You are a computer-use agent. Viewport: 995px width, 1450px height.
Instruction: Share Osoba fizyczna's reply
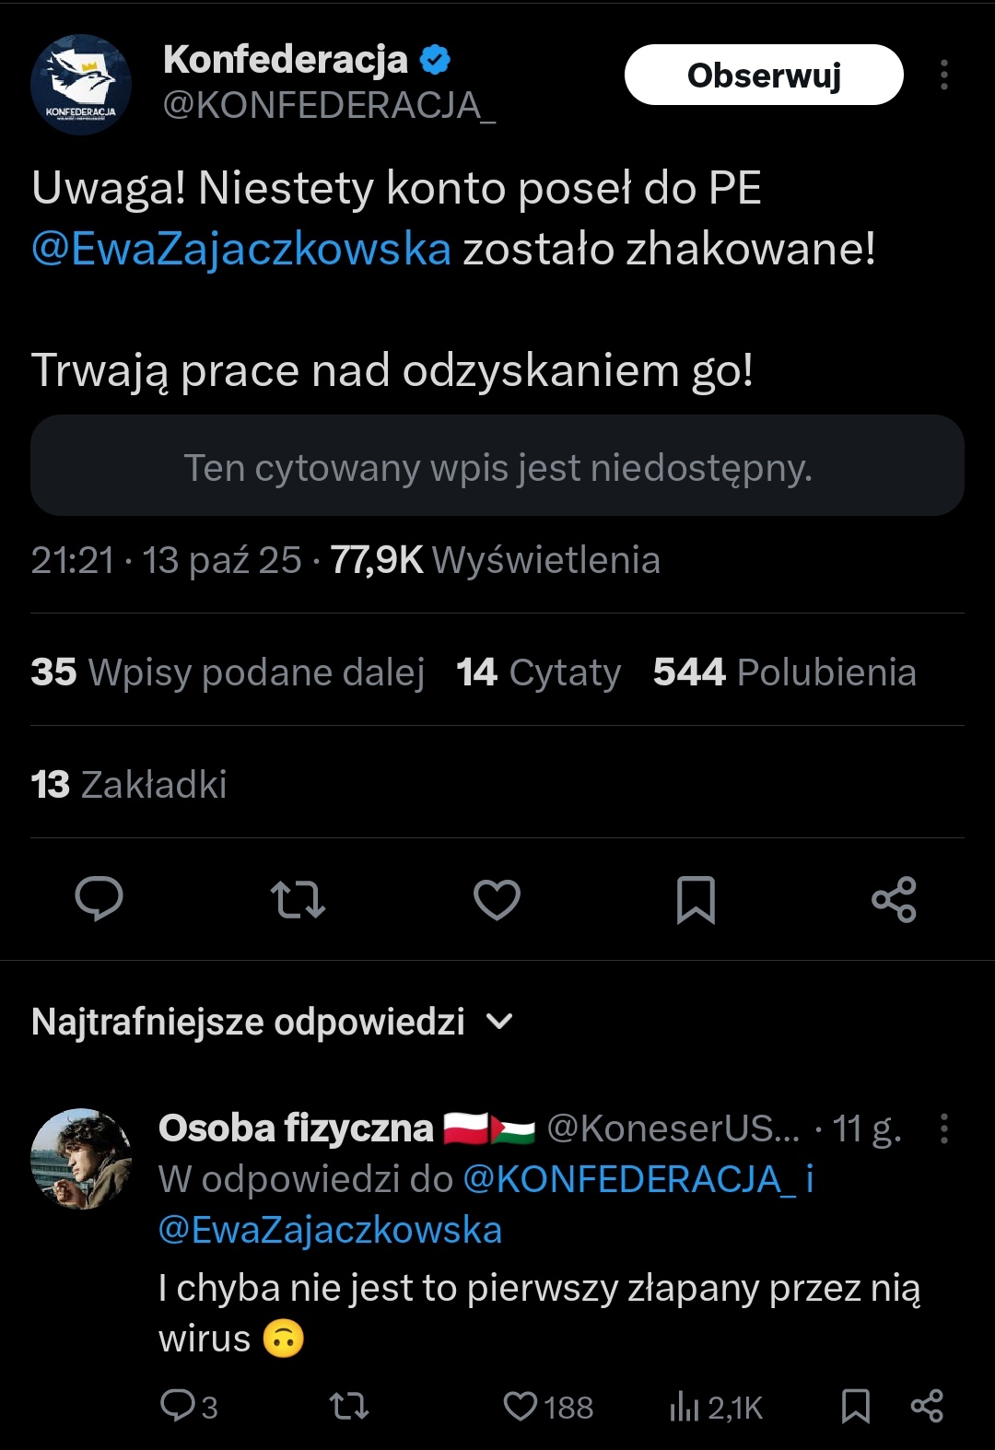pyautogui.click(x=926, y=1406)
